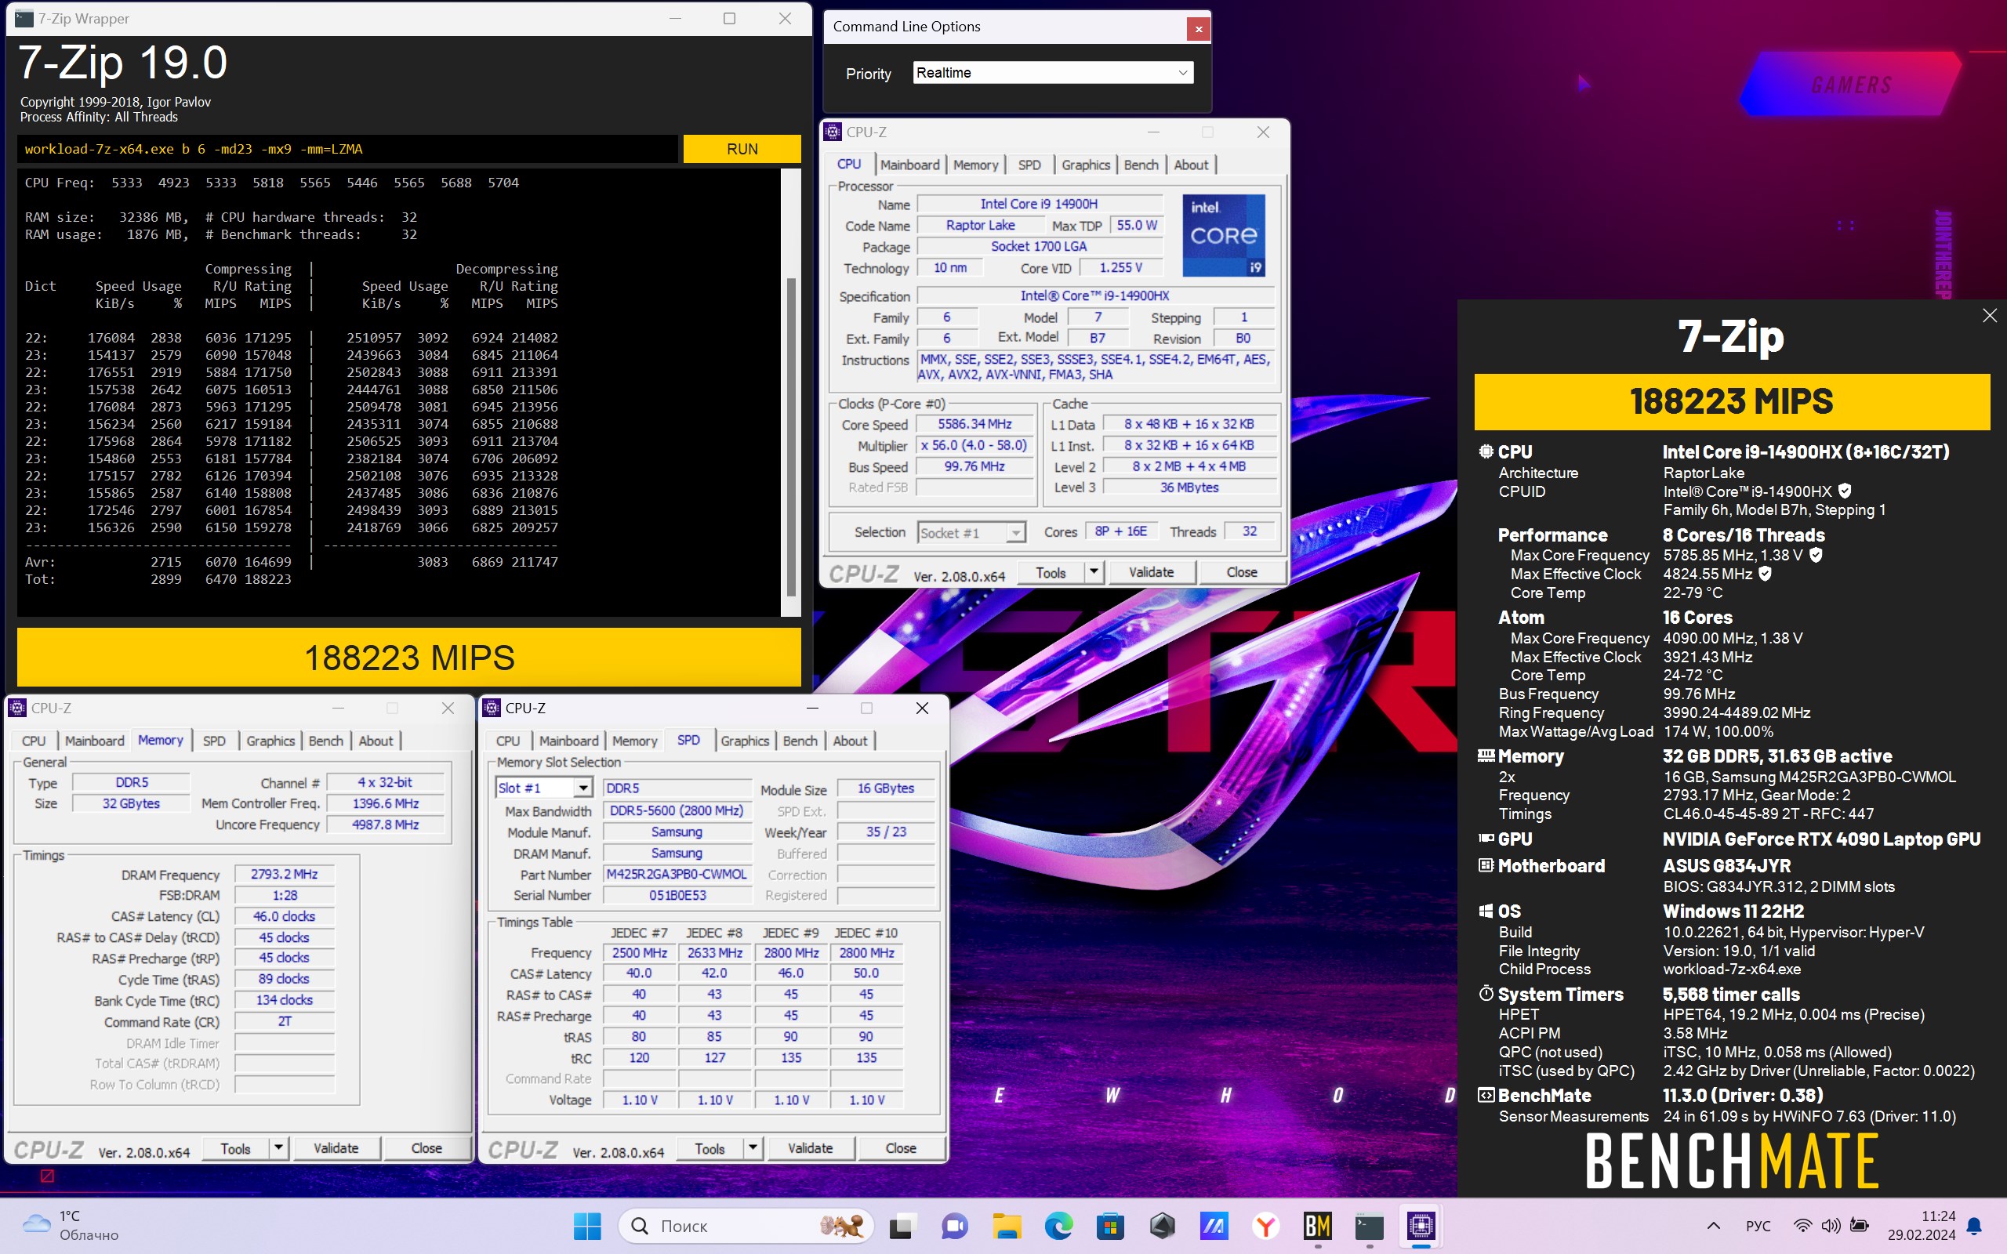The height and width of the screenshot is (1254, 2007).
Task: Open the notification bell
Action: tap(1975, 1226)
